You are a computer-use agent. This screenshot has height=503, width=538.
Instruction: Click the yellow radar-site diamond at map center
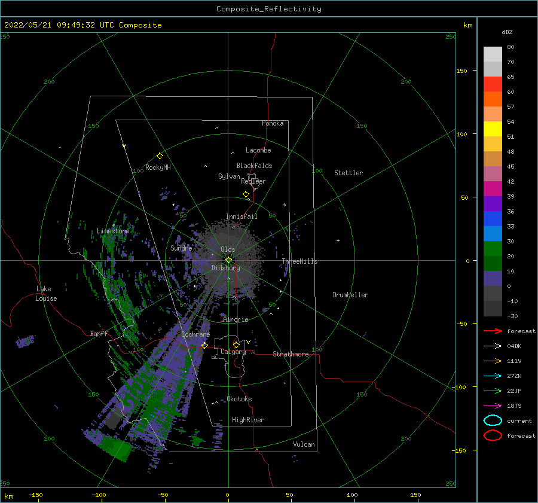228,260
